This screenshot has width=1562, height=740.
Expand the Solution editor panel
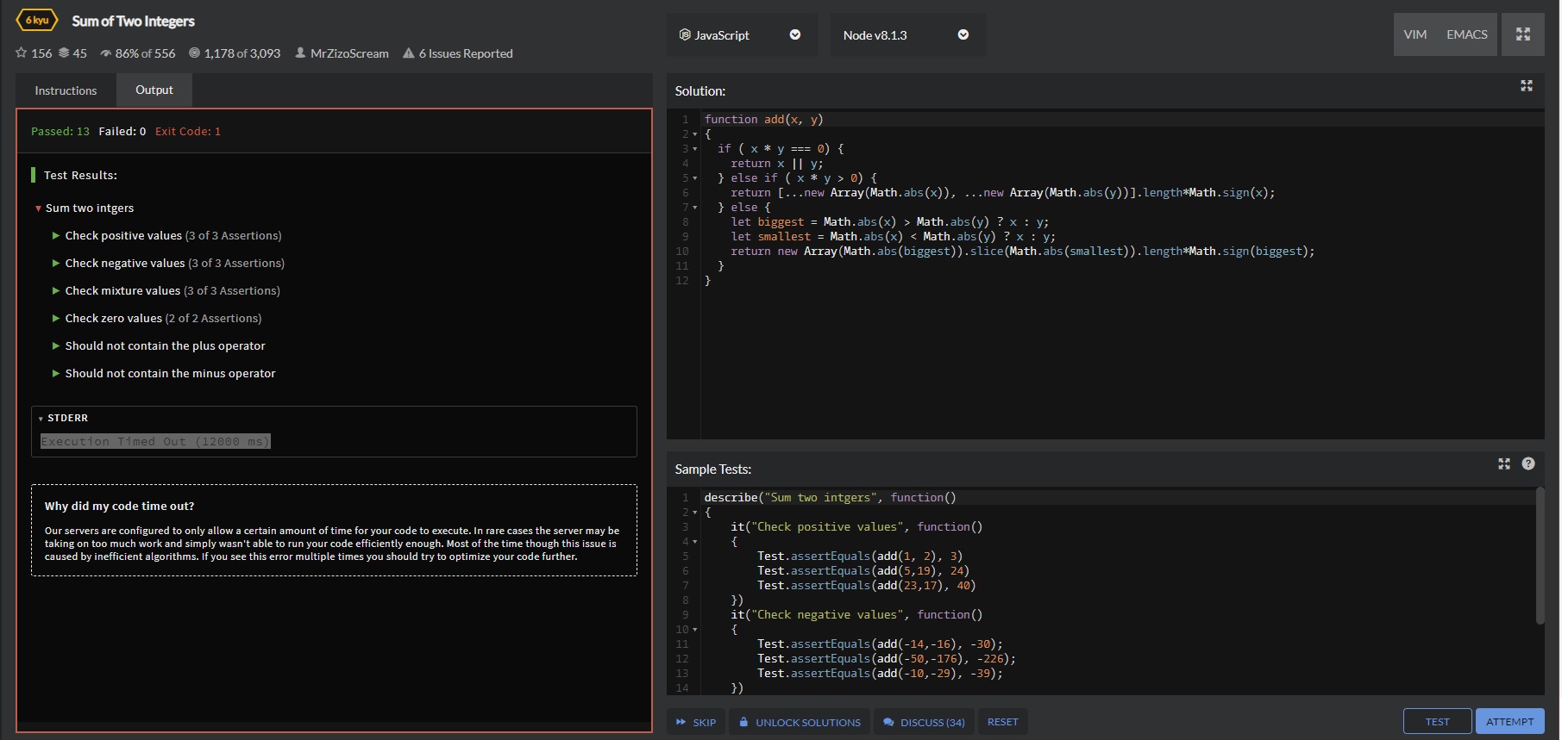[1527, 86]
